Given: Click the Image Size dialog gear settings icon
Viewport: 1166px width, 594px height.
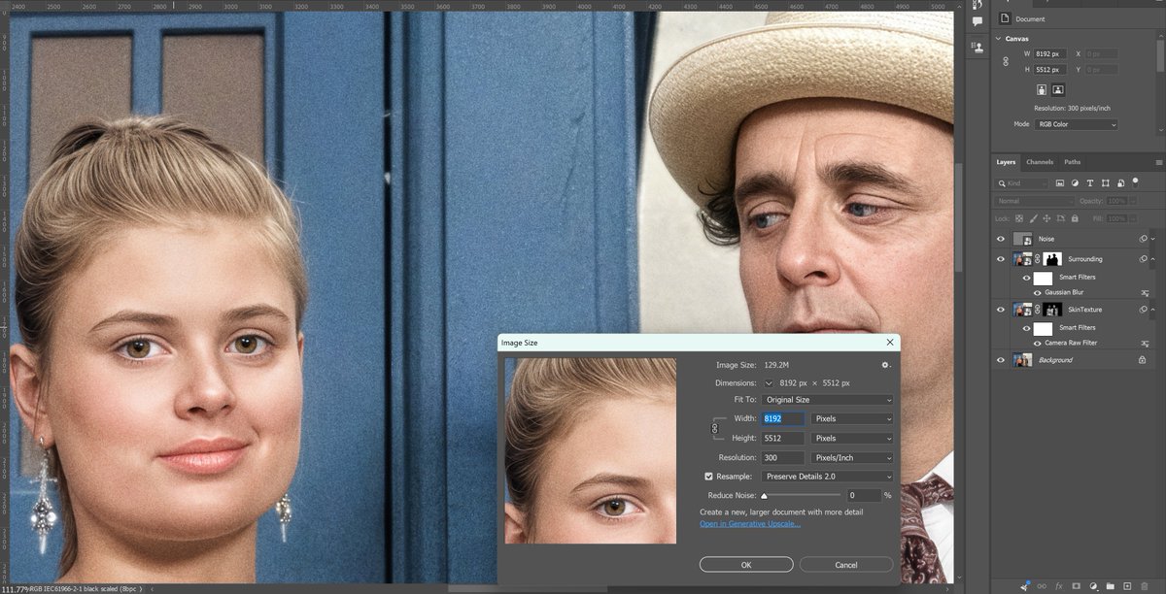Looking at the screenshot, I should pyautogui.click(x=885, y=365).
